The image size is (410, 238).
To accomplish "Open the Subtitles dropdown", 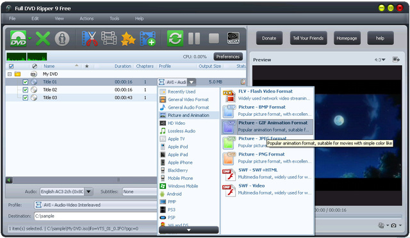I will tap(140, 192).
